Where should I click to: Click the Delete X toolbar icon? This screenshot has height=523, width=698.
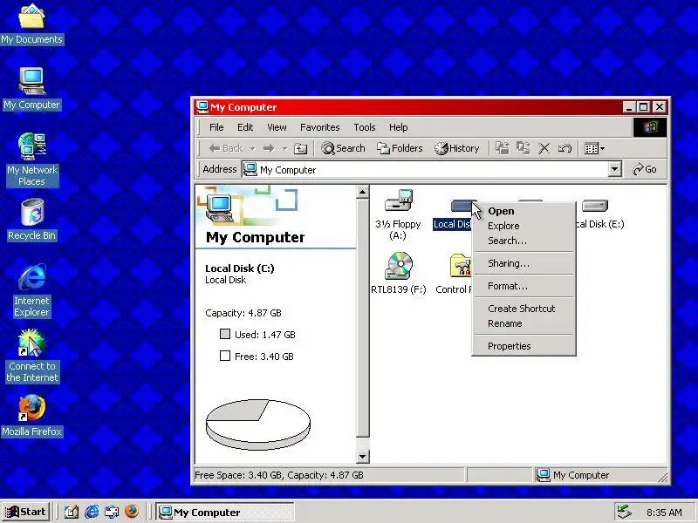[x=544, y=148]
